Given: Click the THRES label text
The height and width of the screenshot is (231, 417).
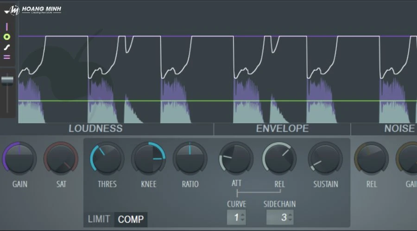Looking at the screenshot, I should [107, 184].
